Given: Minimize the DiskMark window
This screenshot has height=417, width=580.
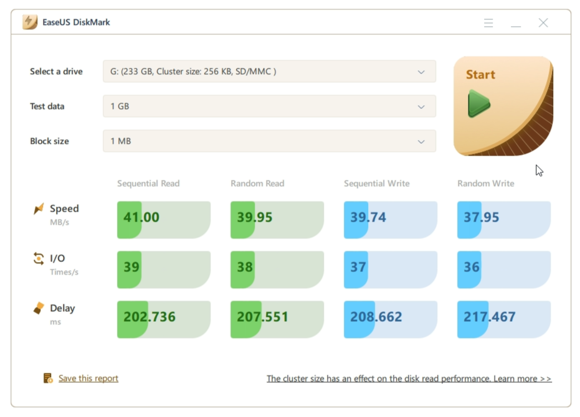Looking at the screenshot, I should coord(516,26).
